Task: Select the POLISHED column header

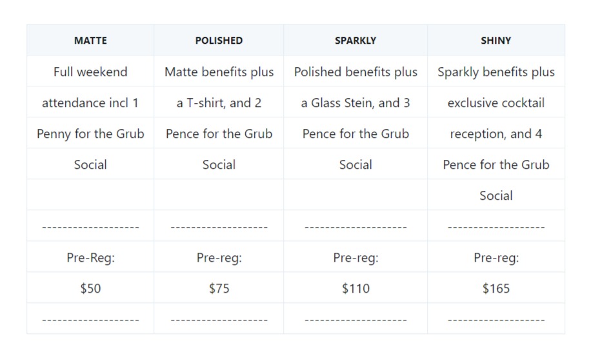Action: click(219, 40)
